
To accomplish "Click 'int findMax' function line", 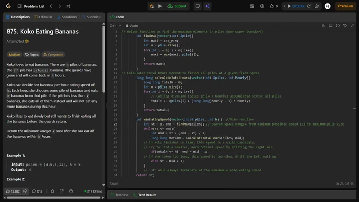I will pyautogui.click(x=165, y=36).
